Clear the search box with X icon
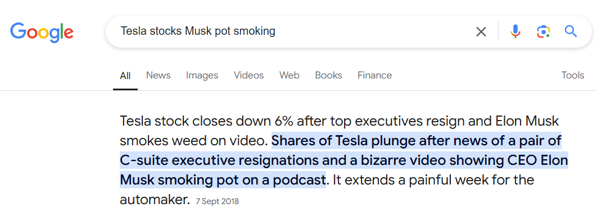Viewport: 597px width, 217px height. 481,31
